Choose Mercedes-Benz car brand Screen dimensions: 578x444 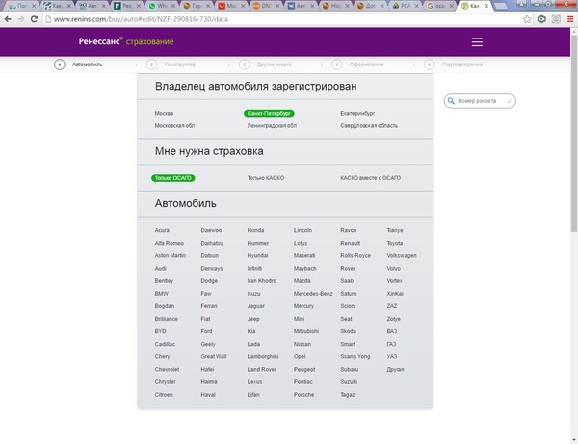point(313,293)
